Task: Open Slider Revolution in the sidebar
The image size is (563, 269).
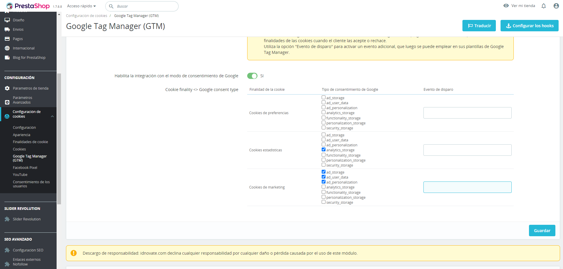Action: 27,219
